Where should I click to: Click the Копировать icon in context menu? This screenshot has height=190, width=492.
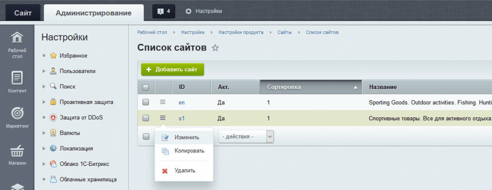[165, 151]
